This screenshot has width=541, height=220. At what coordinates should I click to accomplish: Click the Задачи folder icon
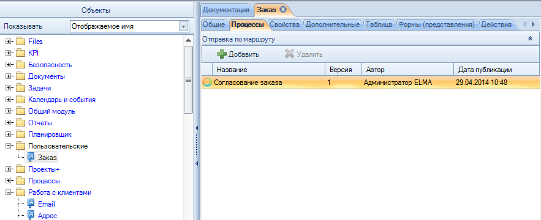pyautogui.click(x=21, y=88)
